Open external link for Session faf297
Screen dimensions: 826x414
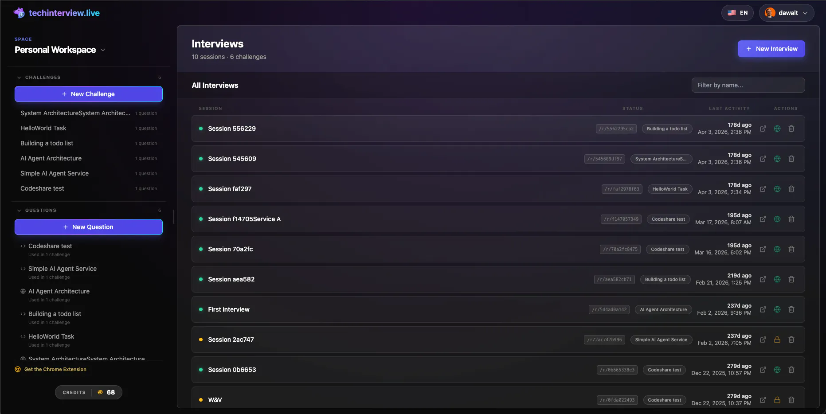[x=763, y=189]
